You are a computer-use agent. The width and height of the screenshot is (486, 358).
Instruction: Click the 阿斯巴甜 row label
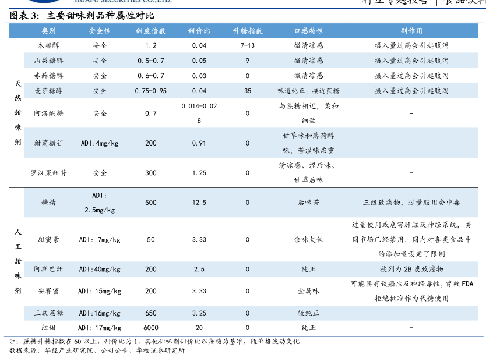tap(49, 269)
